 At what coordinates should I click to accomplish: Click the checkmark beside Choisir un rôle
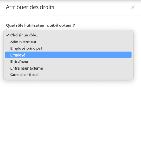tap(7, 35)
